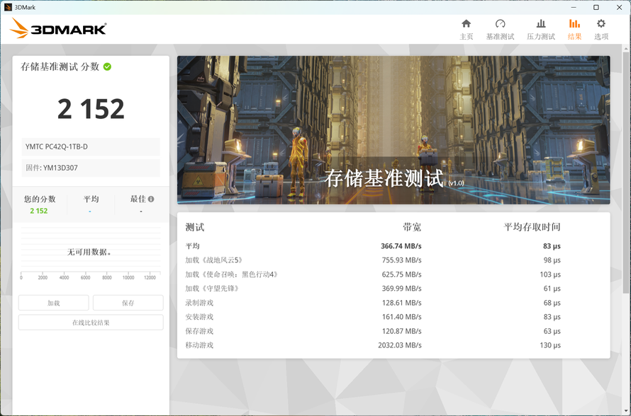The width and height of the screenshot is (631, 416).
Task: Click the 369.99 MB/s bandwidth value
Action: [401, 289]
